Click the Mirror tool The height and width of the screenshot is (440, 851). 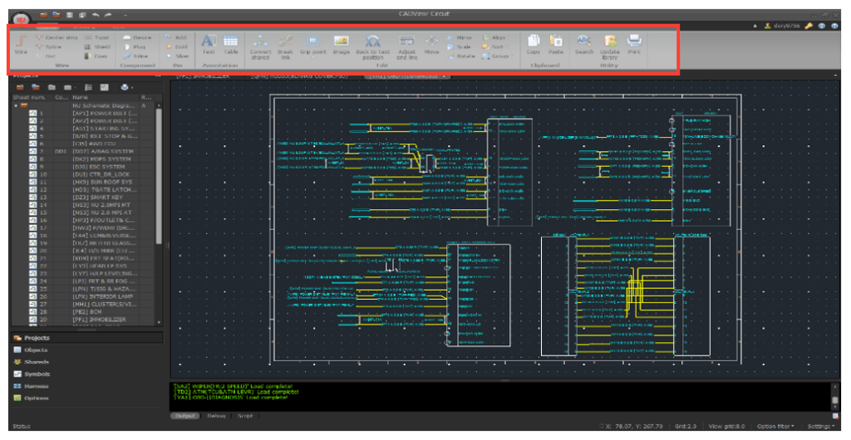pos(459,38)
